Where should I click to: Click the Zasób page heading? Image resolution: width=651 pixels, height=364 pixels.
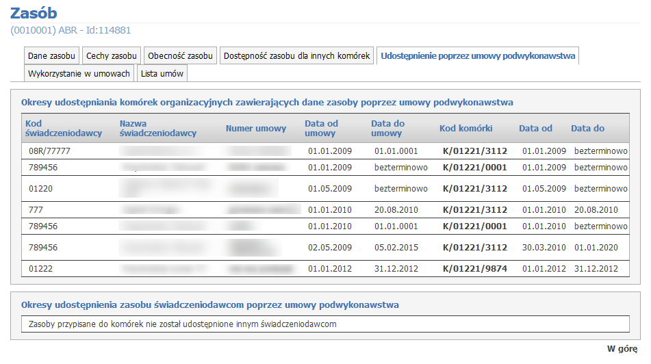(34, 13)
